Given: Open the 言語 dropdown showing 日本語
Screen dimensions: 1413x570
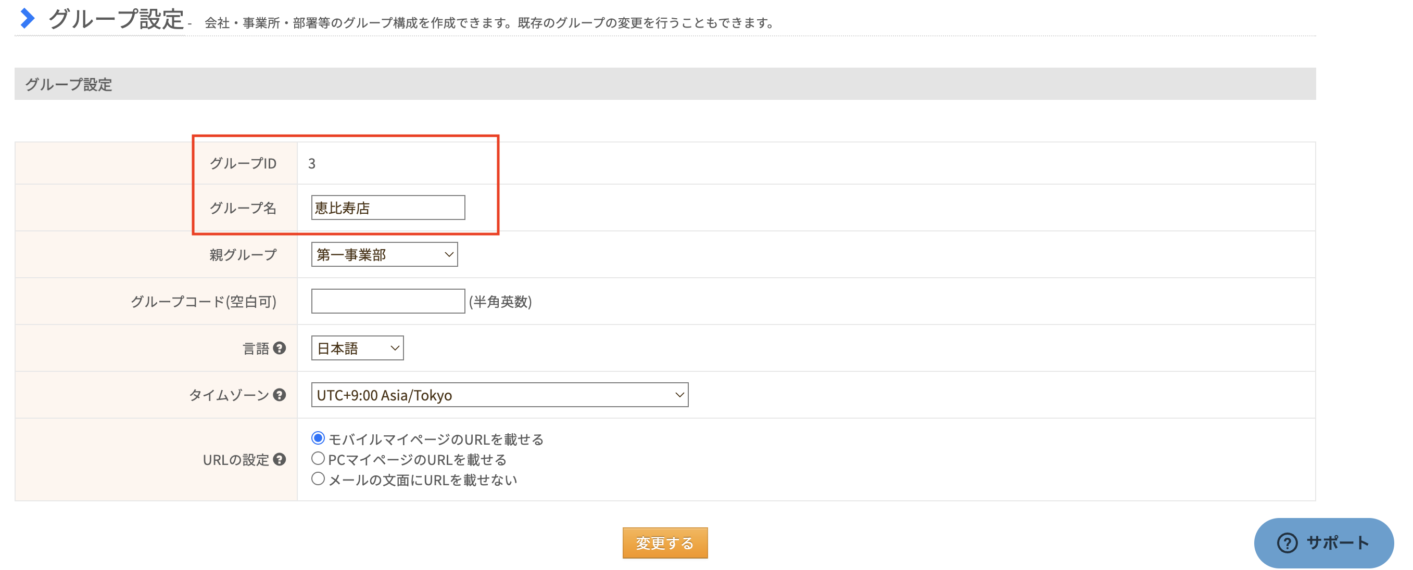Looking at the screenshot, I should pos(357,348).
